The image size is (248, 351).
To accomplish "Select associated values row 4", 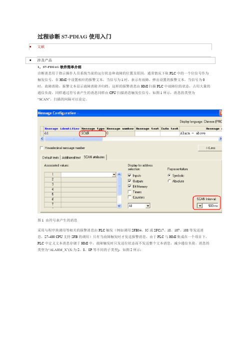I will tap(80, 189).
